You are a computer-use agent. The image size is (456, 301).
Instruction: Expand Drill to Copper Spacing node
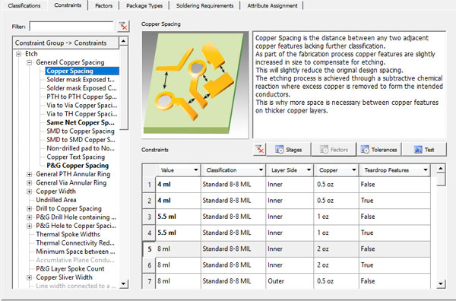[x=29, y=208]
